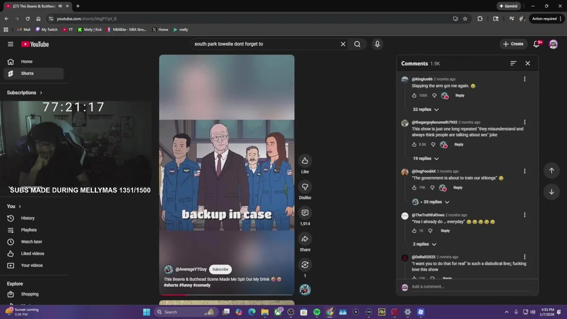Open the NBABite bookmark

pyautogui.click(x=126, y=30)
